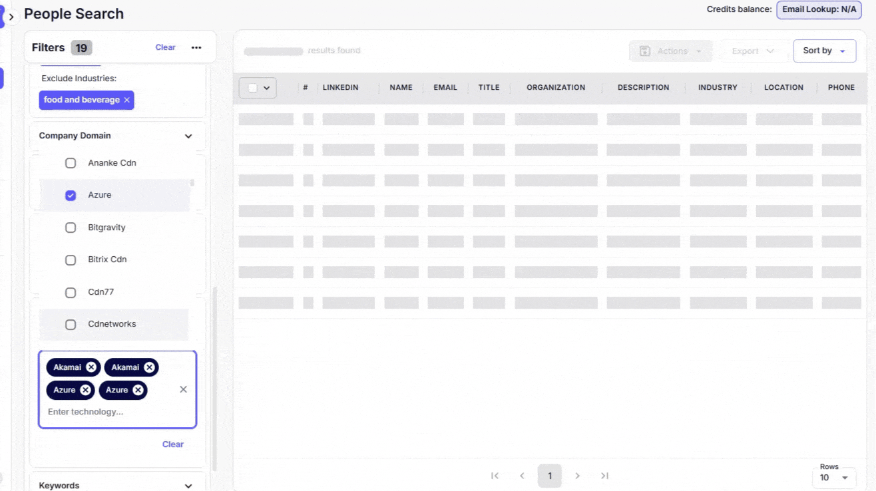Remove the last Azure technology tag

[138, 391]
